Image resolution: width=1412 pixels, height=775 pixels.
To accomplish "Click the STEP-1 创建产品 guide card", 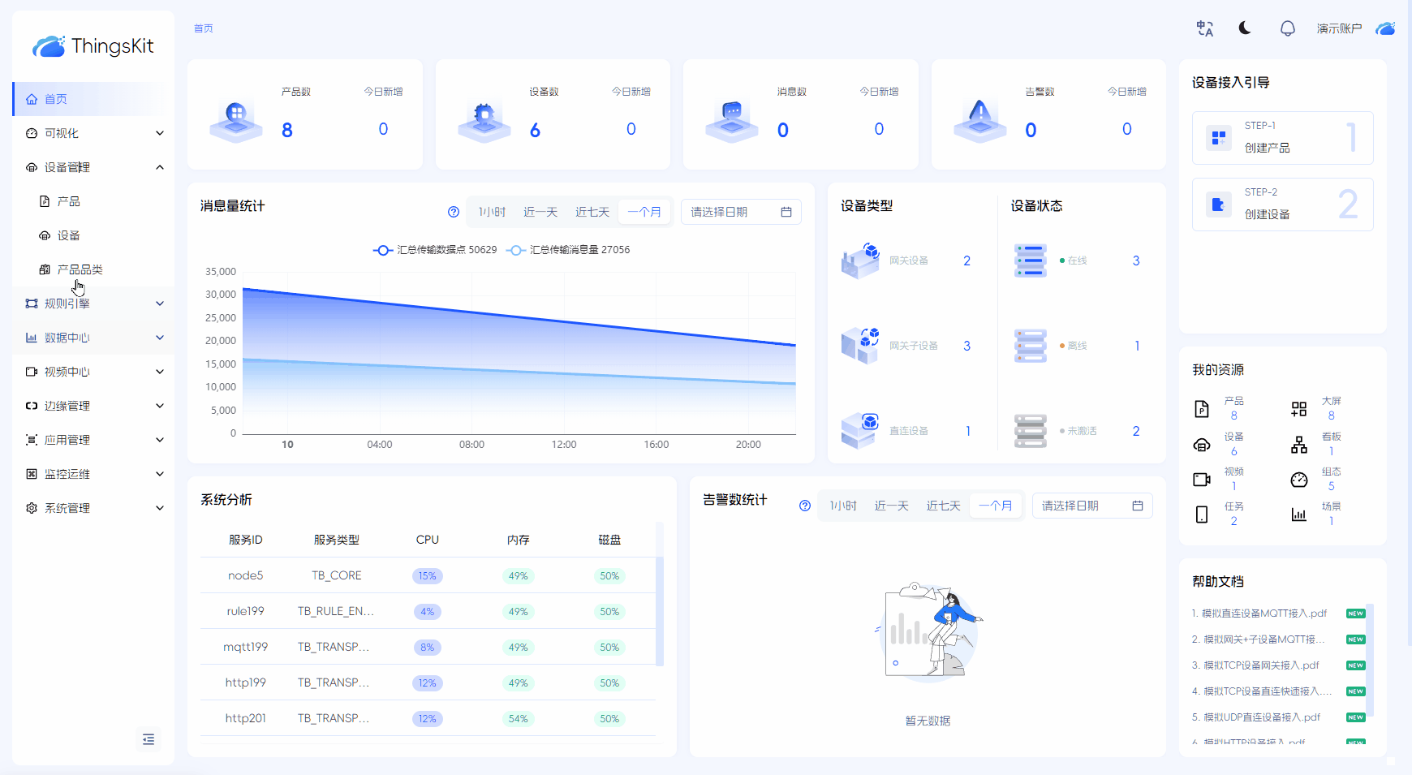I will (1282, 137).
